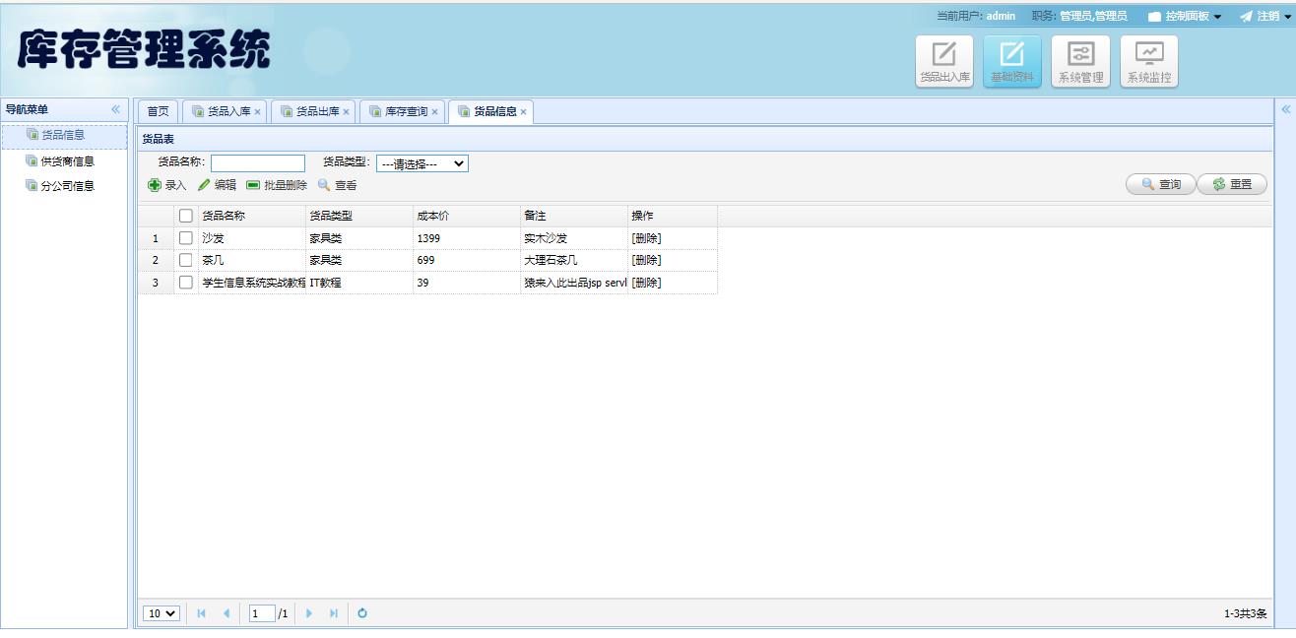The width and height of the screenshot is (1296, 638).
Task: Open the 货品类型 dropdown
Action: click(422, 164)
